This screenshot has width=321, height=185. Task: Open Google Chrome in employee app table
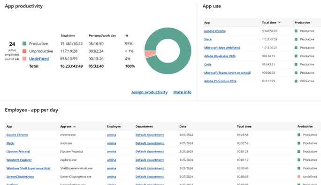pyautogui.click(x=17, y=135)
